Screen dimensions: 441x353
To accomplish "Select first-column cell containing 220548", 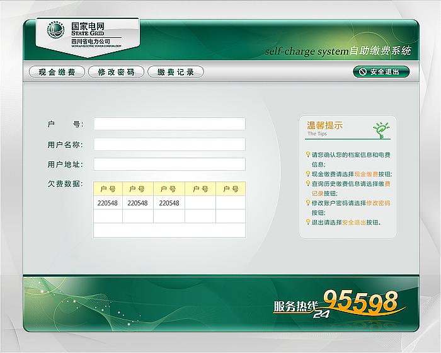I will tap(108, 203).
